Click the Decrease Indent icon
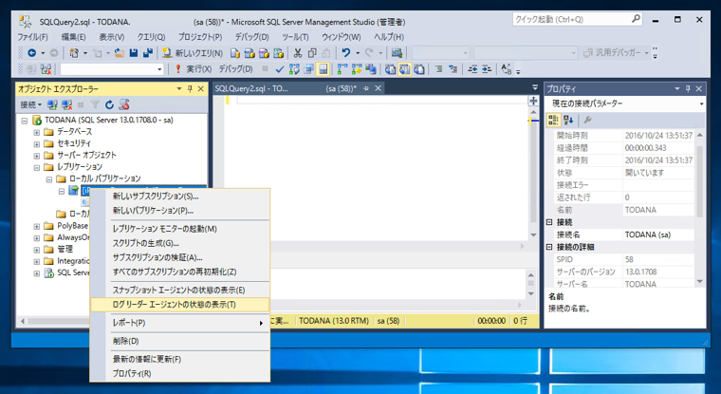 (472, 69)
